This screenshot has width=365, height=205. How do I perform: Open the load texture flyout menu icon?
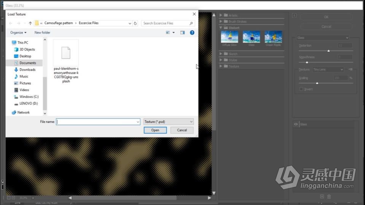(350, 69)
